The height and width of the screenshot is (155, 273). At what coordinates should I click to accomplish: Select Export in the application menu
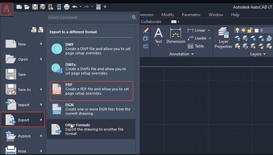pos(23,120)
